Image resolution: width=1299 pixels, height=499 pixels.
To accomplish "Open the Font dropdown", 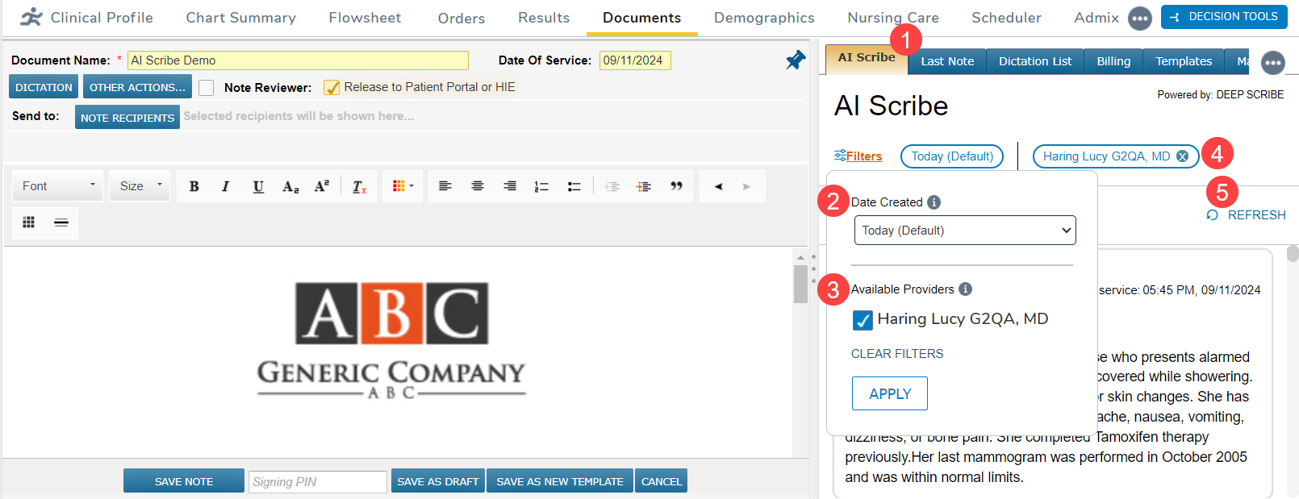I will pos(58,186).
